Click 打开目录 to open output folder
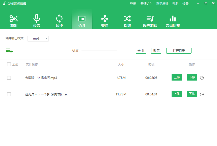217x146 pixels. pos(179,51)
